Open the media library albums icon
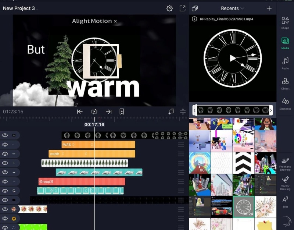Image resolution: width=294 pixels, height=230 pixels. (x=195, y=8)
